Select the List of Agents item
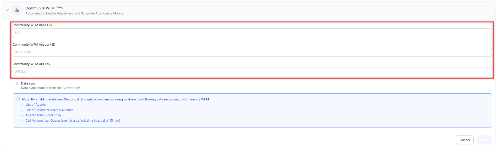Viewport: 497px width, 149px height. [x=35, y=105]
